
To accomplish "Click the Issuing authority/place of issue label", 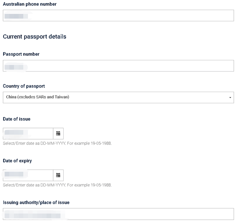I will coord(36,202).
